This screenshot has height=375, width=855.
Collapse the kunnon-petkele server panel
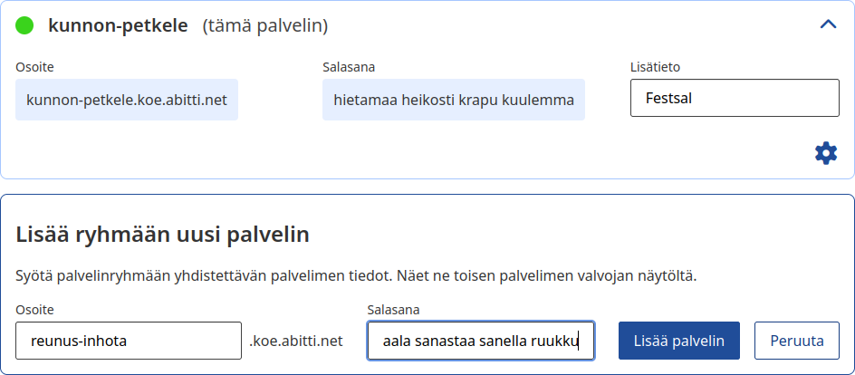tap(828, 24)
